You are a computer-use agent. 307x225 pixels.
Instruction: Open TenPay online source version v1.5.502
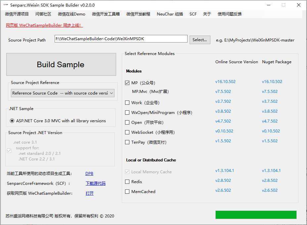[x=223, y=141]
